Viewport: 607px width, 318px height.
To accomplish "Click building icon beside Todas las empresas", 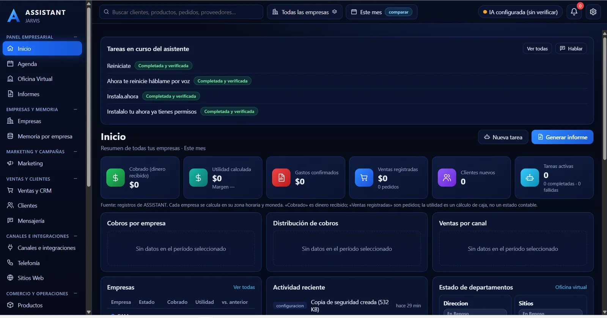I will [275, 12].
